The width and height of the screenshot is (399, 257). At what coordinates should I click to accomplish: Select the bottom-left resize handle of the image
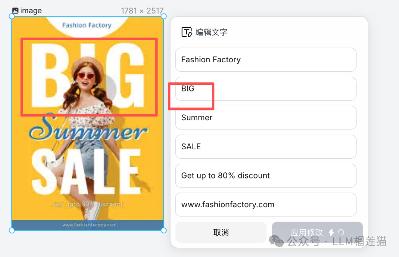pos(11,230)
